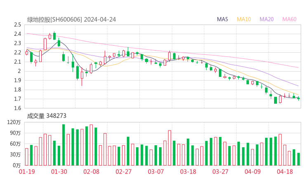Click the 2.2 price axis label
Image resolution: width=305 pixels, height=181 pixels.
click(17, 52)
